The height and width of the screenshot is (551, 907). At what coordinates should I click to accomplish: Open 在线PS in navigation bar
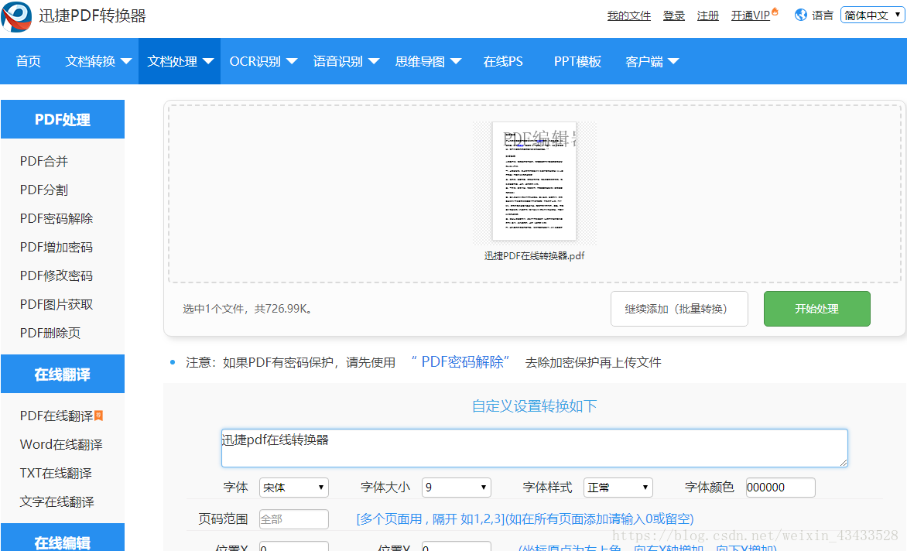coord(503,61)
